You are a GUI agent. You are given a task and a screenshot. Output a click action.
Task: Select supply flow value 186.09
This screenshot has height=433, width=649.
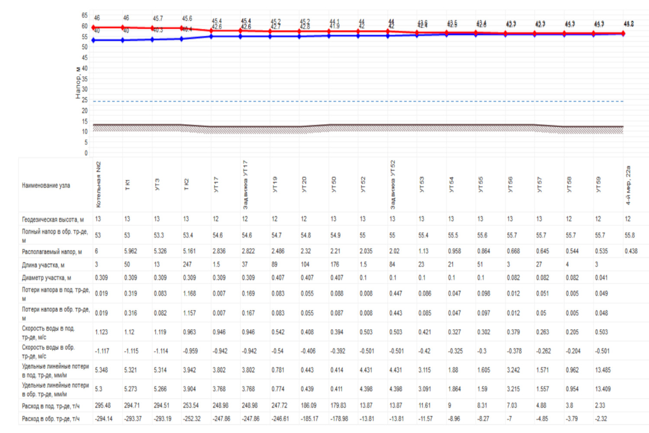(x=308, y=406)
